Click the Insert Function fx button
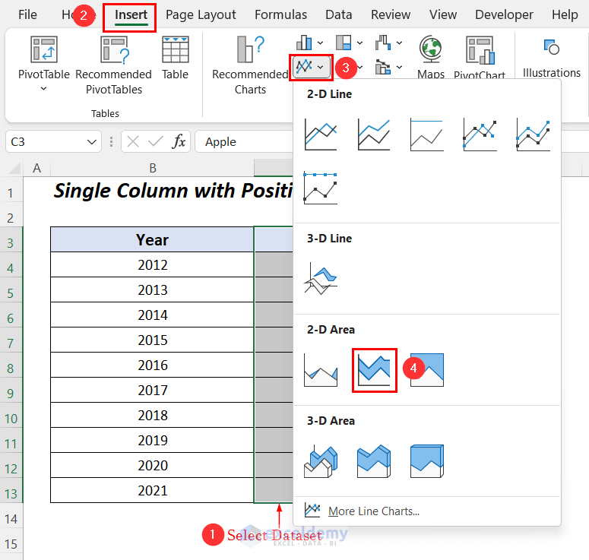Image resolution: width=589 pixels, height=560 pixels. pos(179,141)
